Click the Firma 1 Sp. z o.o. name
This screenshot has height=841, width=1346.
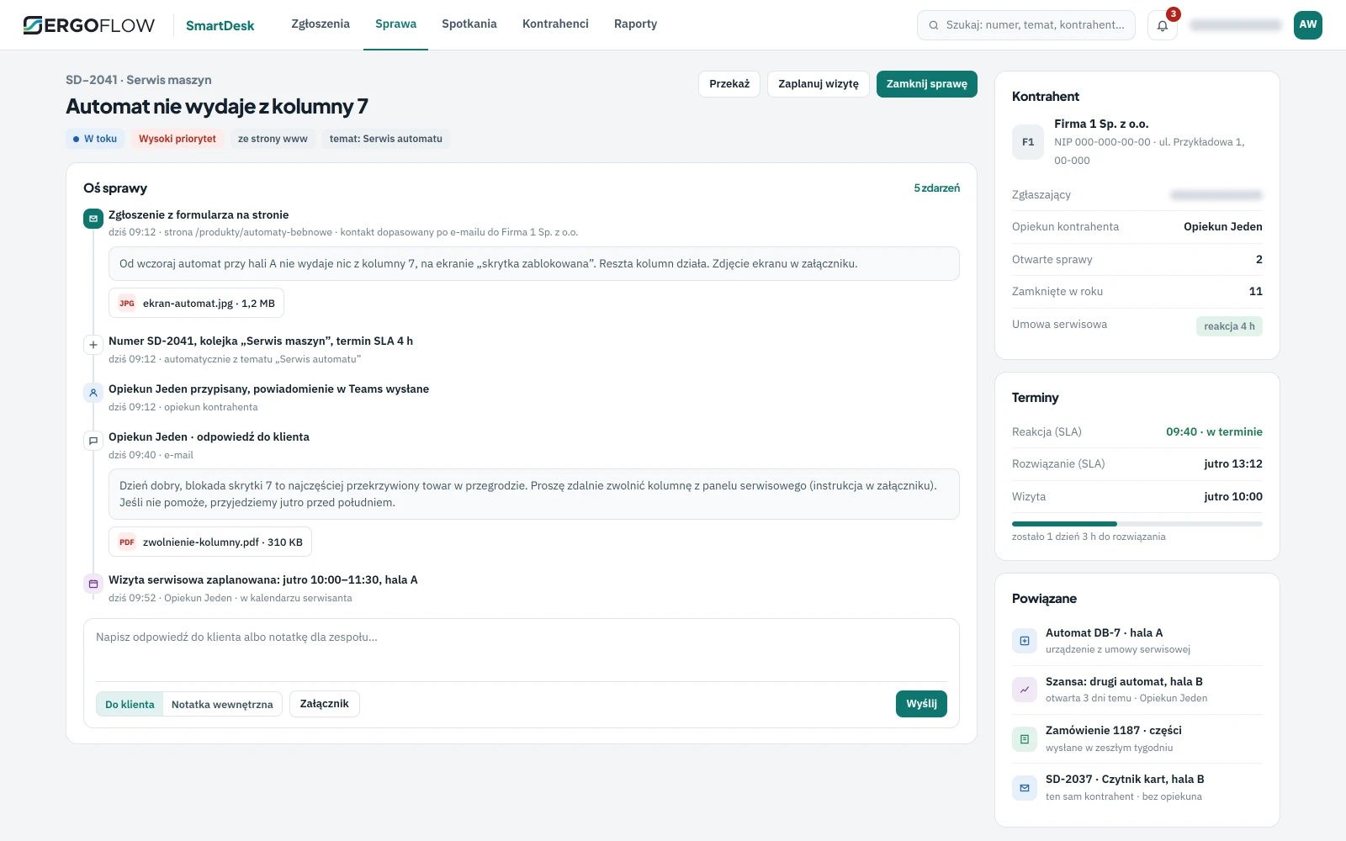[1101, 124]
